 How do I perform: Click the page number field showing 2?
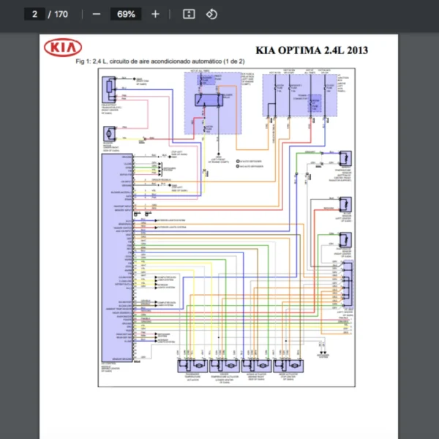pos(34,14)
